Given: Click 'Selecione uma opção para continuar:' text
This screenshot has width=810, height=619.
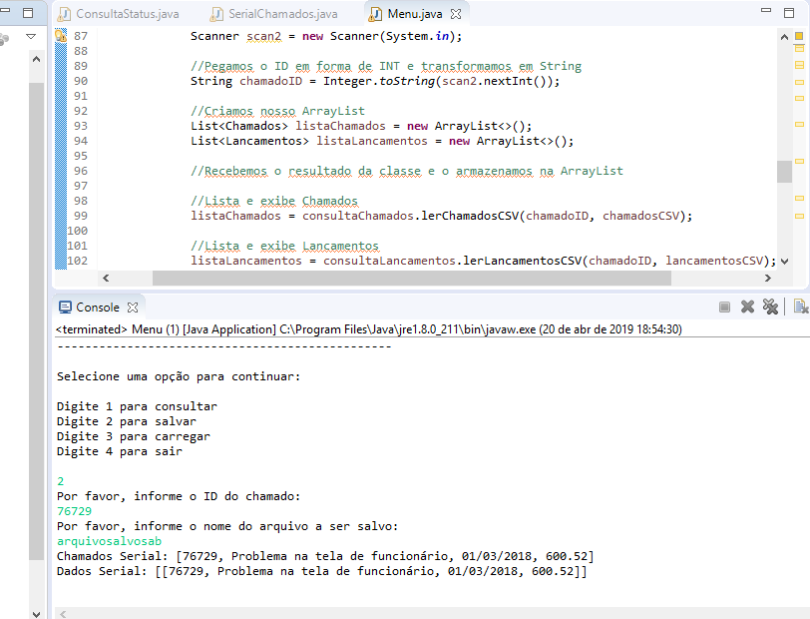Looking at the screenshot, I should pos(179,376).
